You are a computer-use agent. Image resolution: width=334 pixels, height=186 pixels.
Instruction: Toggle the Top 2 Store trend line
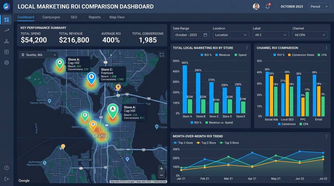tap(206, 143)
